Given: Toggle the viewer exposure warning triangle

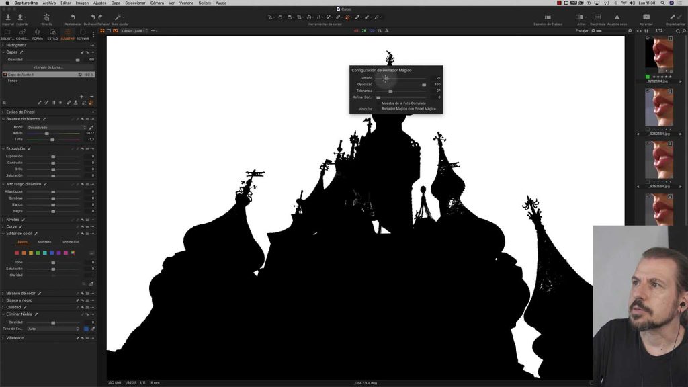Looking at the screenshot, I should pos(386,31).
